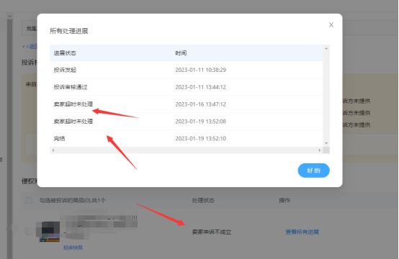Screen dimensions: 399x259
Task: Click scroll up arrow of page left scrollbar
Action: click(9, 16)
